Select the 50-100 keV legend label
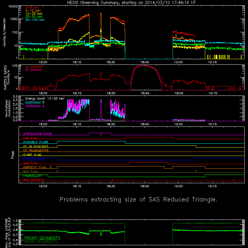This screenshot has width=248, height=248. pos(35,20)
